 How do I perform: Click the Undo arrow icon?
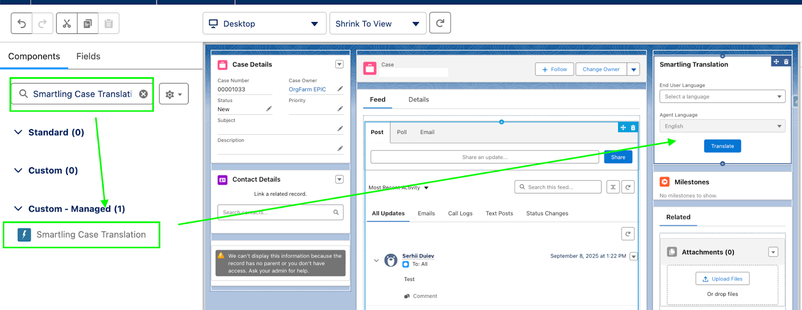(22, 23)
